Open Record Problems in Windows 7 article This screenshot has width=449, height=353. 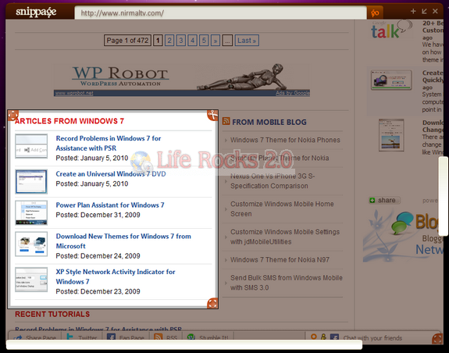coord(109,143)
